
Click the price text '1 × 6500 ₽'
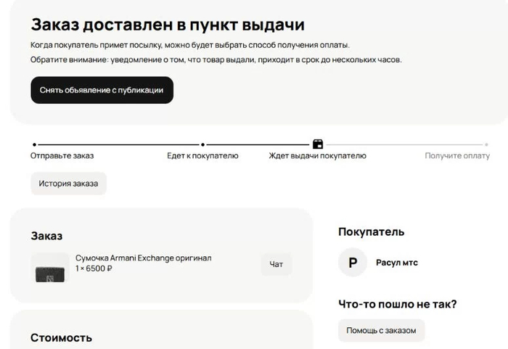[x=94, y=268]
